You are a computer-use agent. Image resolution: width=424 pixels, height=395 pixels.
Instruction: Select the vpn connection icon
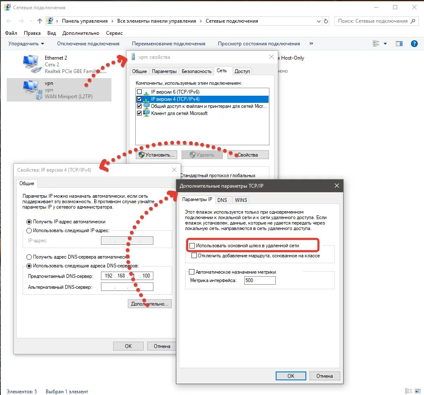(32, 89)
